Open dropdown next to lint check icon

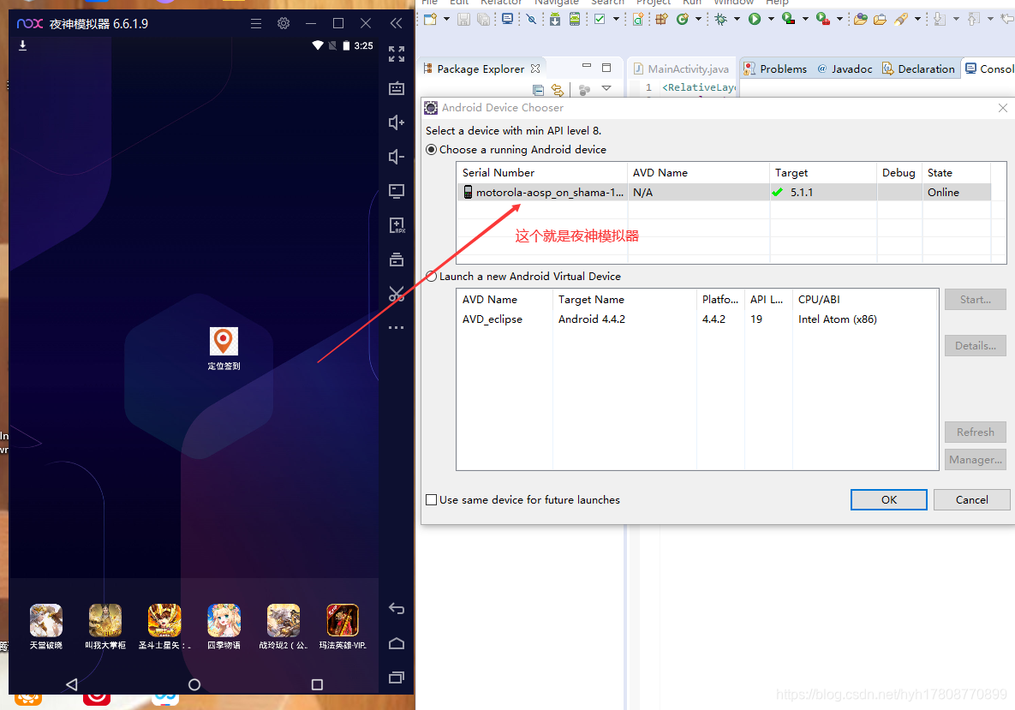(x=616, y=19)
